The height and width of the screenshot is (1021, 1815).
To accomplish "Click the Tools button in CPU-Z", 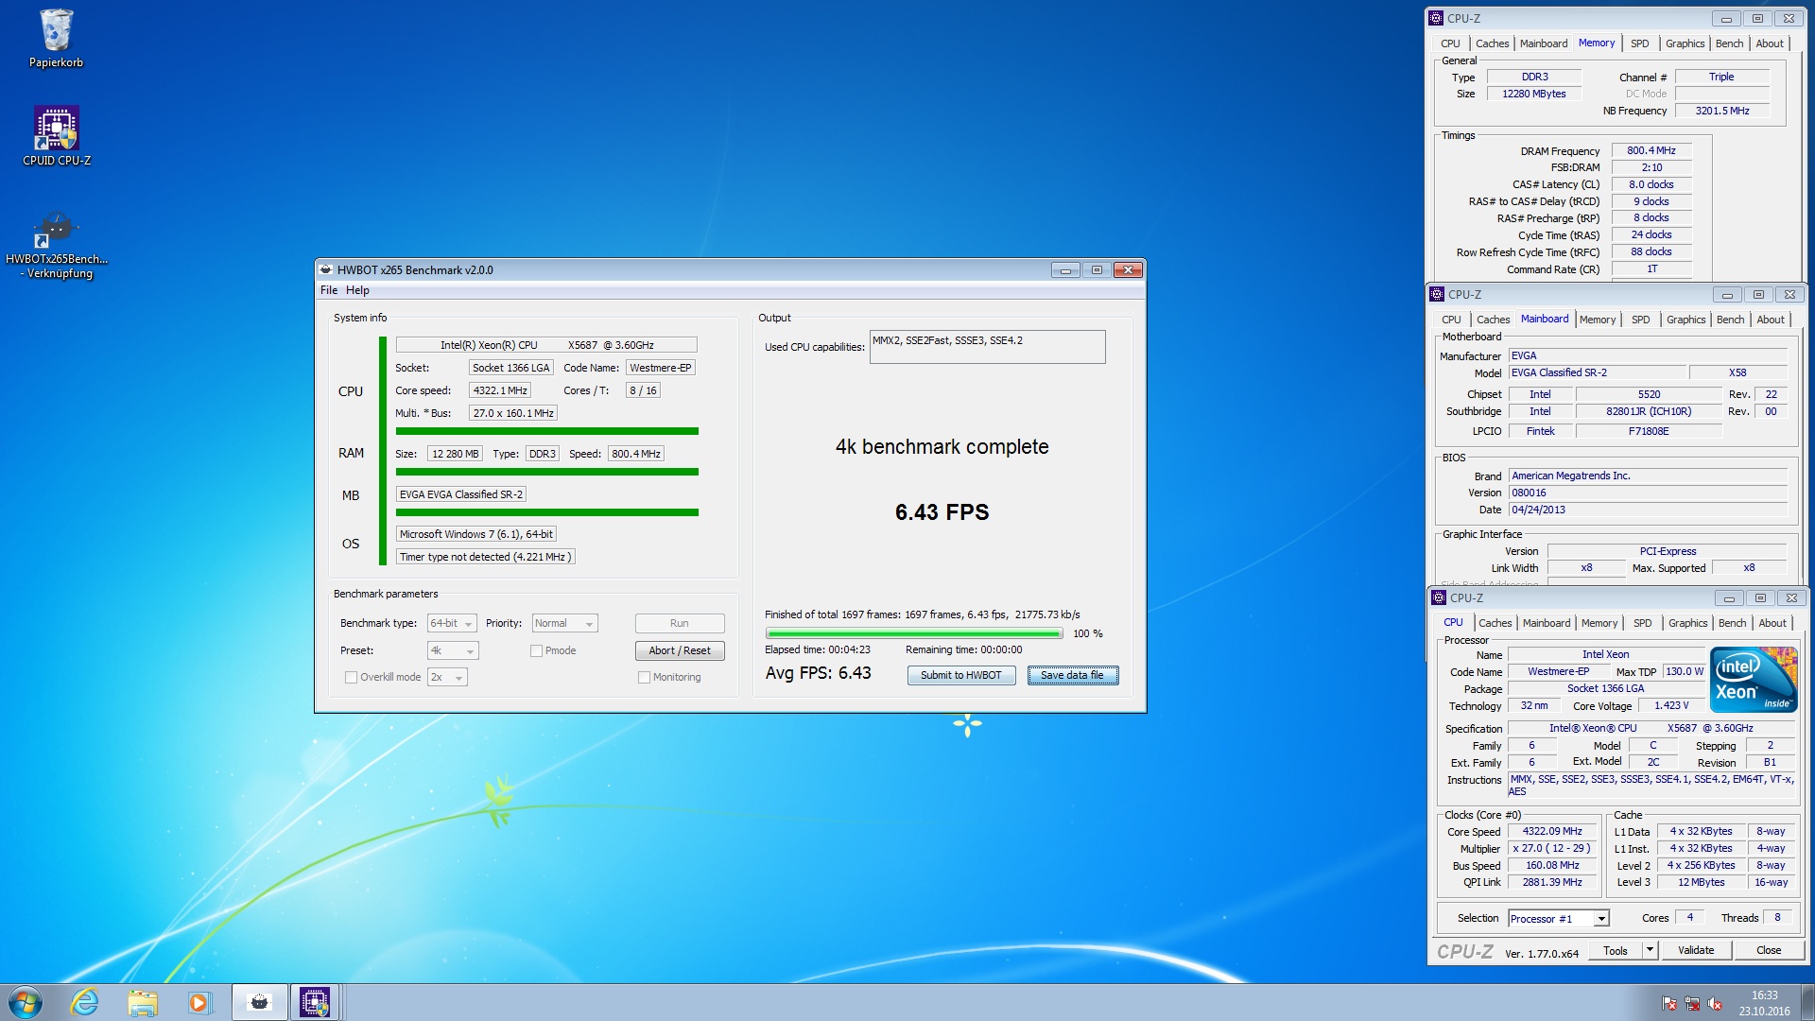I will coord(1616,950).
